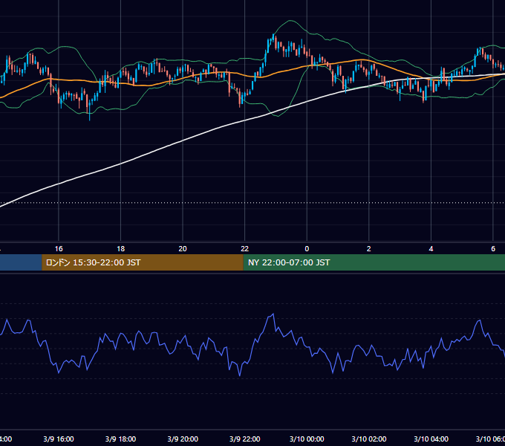This screenshot has height=446, width=505.
Task: Click the NY 22:00-07:00 JST session bar
Action: tap(374, 262)
